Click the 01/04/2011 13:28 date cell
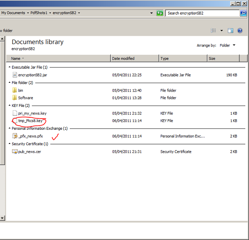Image resolution: width=249 pixels, height=240 pixels. coord(127,98)
